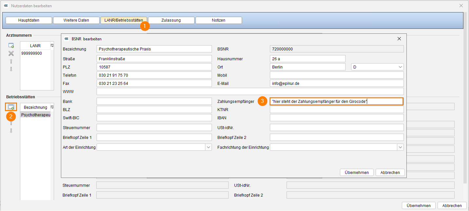
Task: Click the Straße field containing Franklinstraße
Action: (x=154, y=59)
